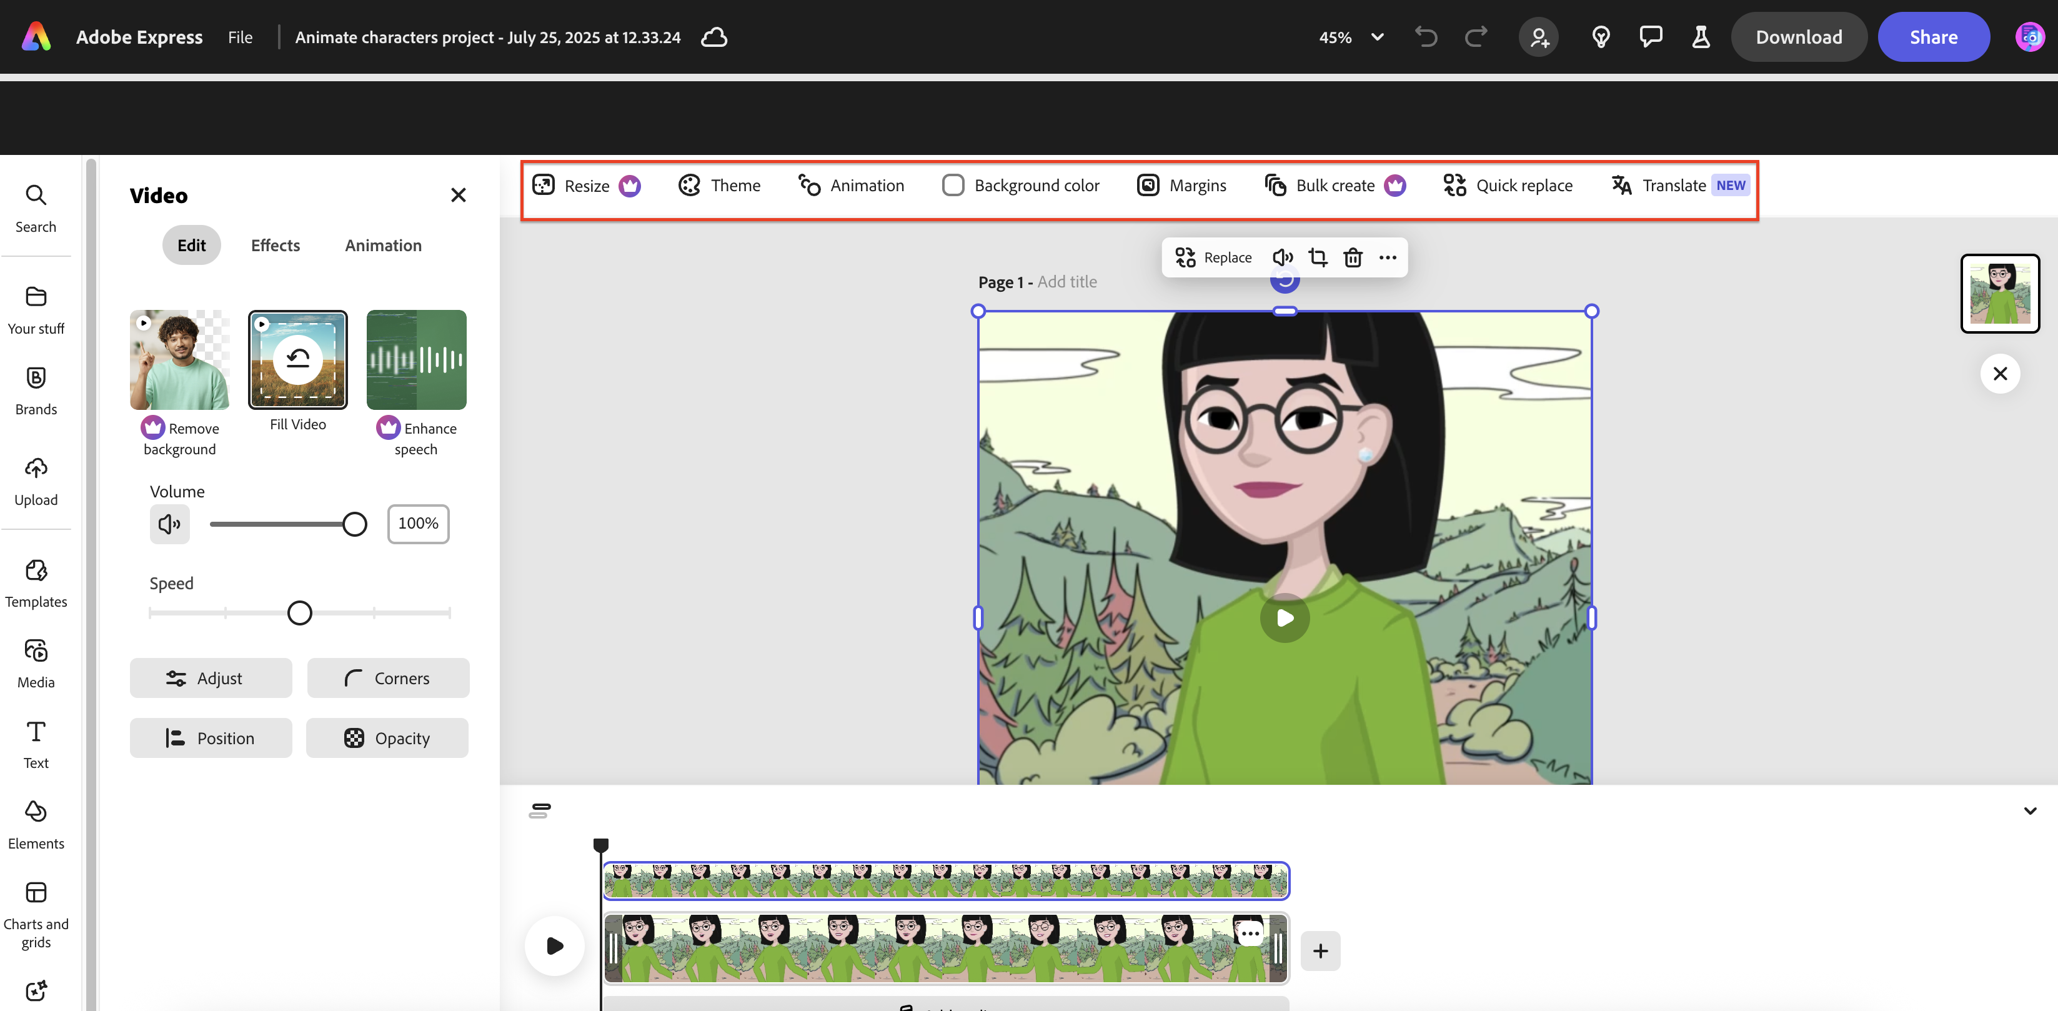Open the File menu
2058x1011 pixels.
(240, 37)
